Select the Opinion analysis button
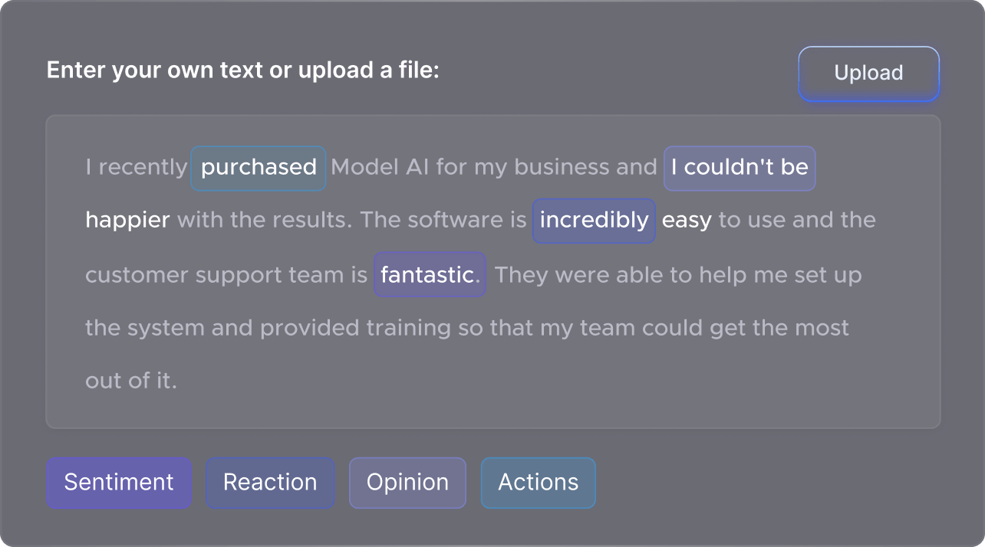 click(x=407, y=483)
